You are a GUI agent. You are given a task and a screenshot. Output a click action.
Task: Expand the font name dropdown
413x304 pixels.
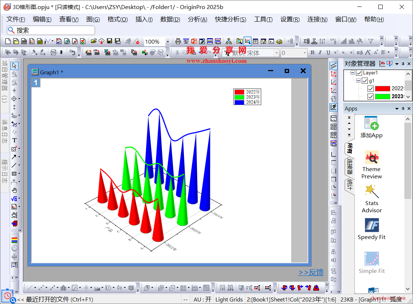[x=277, y=53]
